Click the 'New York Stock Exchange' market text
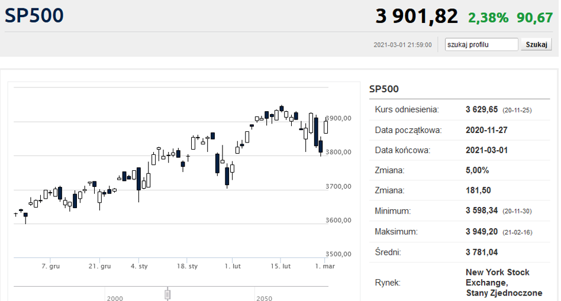The image size is (561, 301). (498, 277)
